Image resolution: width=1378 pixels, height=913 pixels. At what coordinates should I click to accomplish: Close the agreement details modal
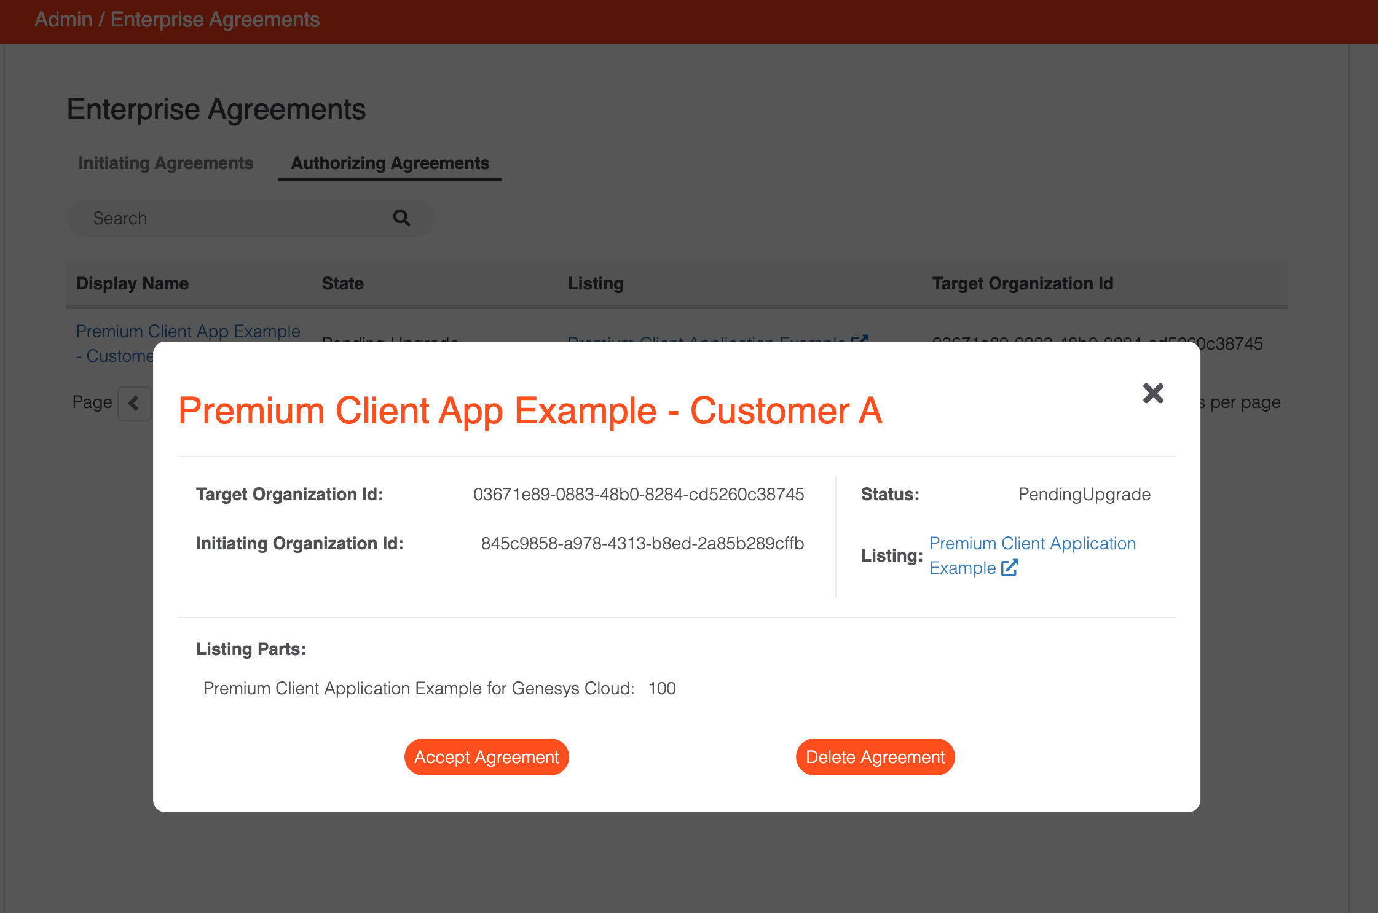click(x=1153, y=393)
